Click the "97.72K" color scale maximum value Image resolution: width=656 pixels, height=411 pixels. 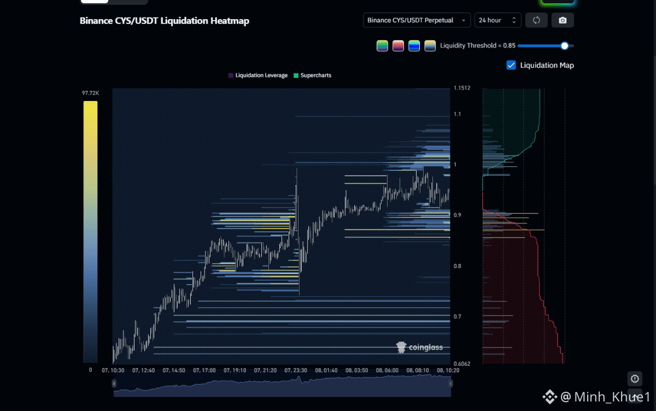[x=91, y=93]
